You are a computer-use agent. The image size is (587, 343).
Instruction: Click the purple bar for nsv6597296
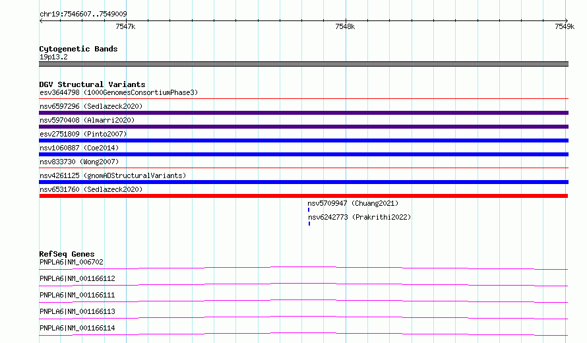303,113
